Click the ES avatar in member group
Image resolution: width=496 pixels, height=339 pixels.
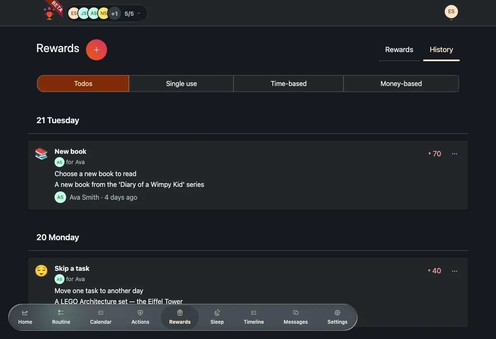pyautogui.click(x=74, y=14)
